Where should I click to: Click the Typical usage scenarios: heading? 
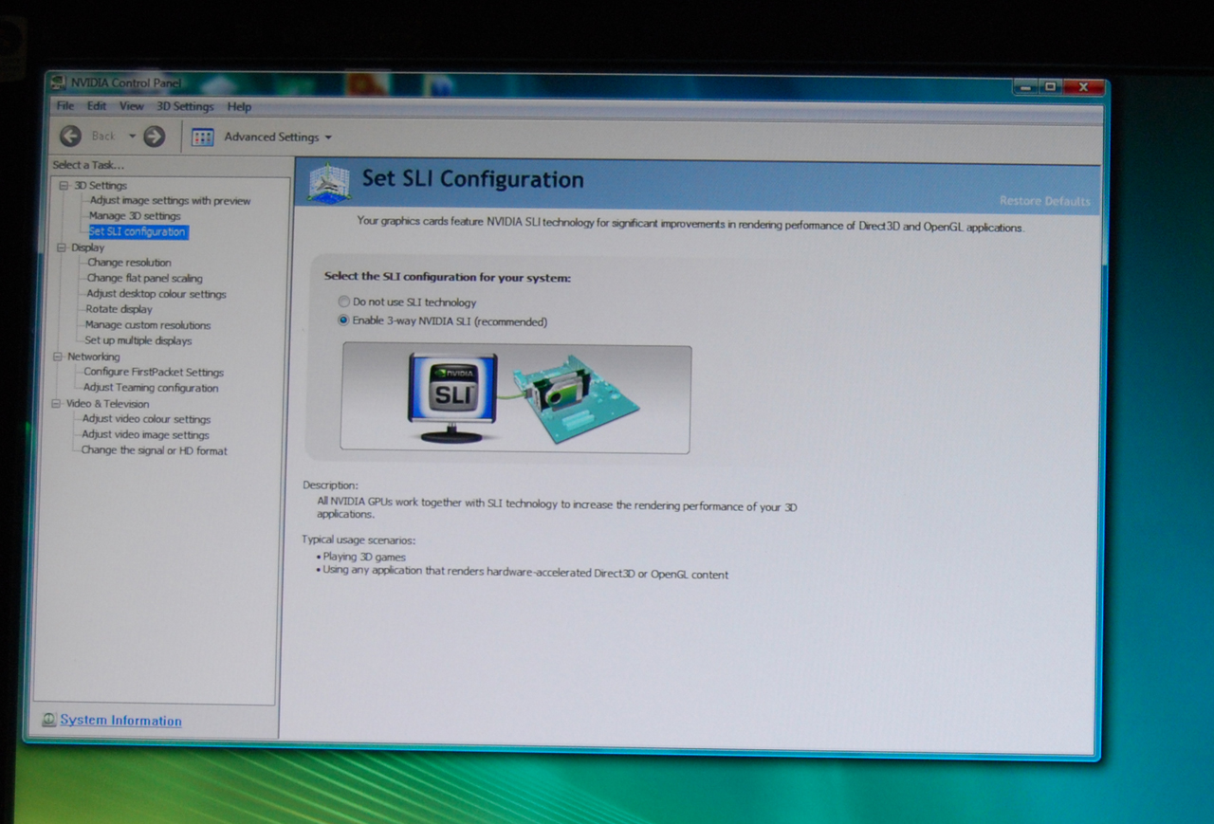tap(359, 540)
